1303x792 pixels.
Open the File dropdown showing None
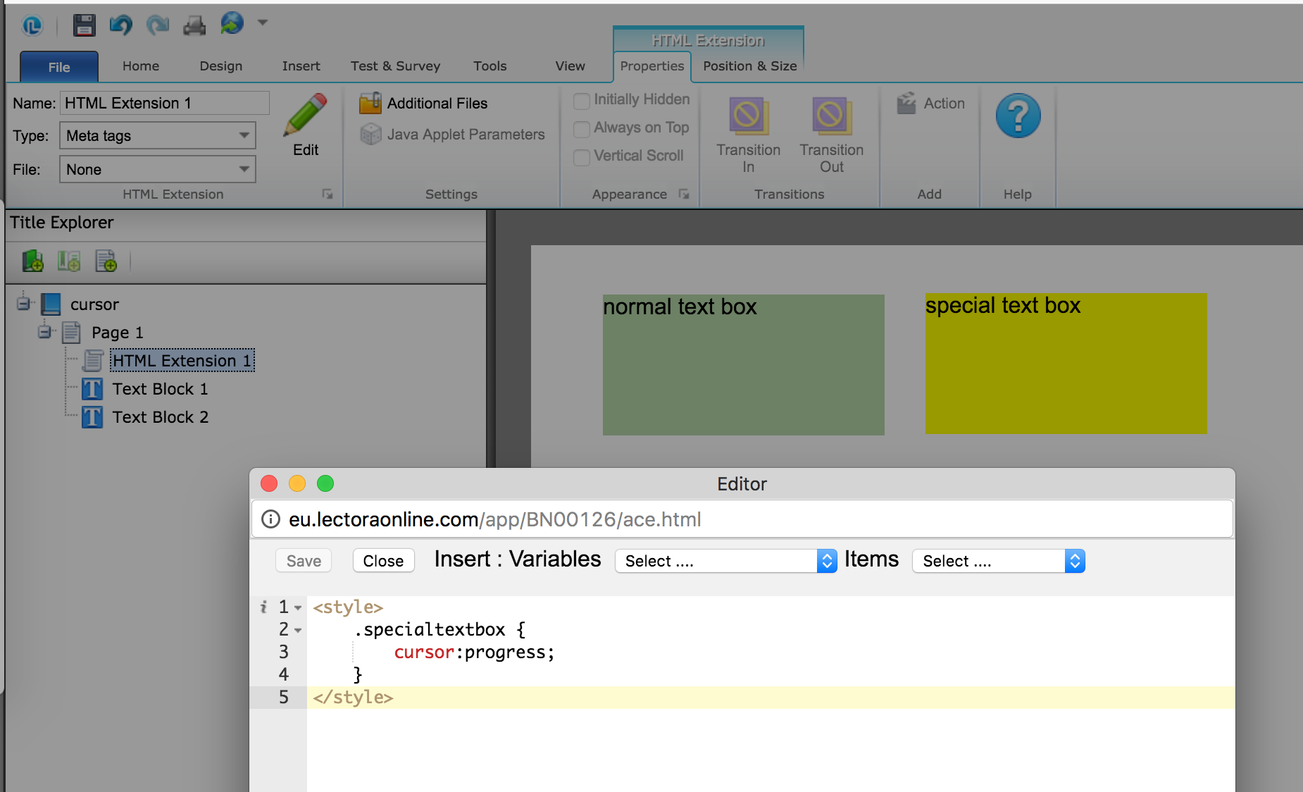[158, 169]
